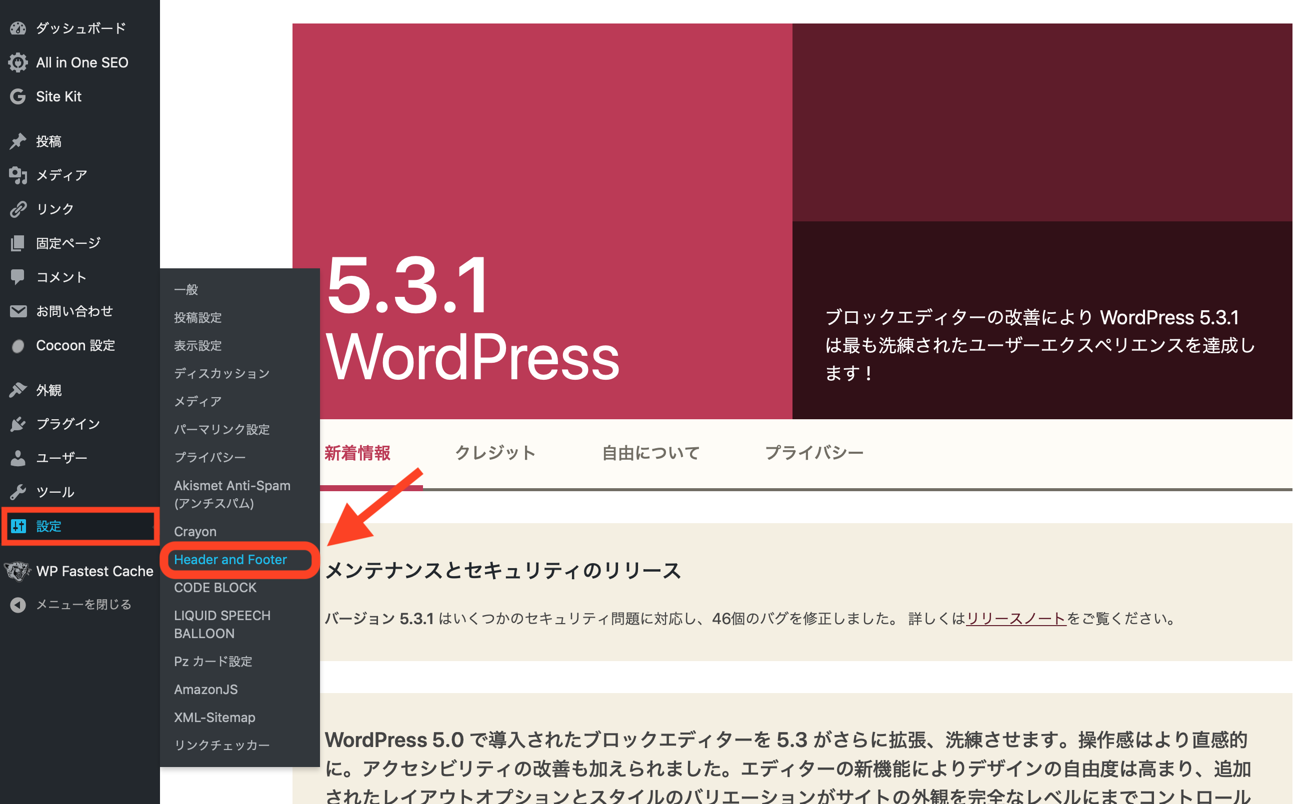Click the お問い合わせ envelope icon
The height and width of the screenshot is (804, 1294).
click(x=18, y=311)
